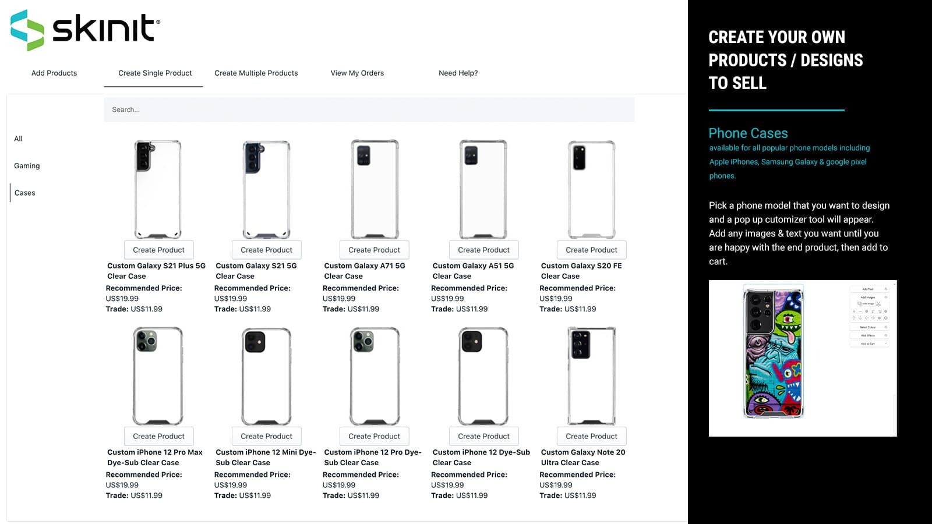Select the Cases category filter
Screen dimensions: 932x524
24,193
